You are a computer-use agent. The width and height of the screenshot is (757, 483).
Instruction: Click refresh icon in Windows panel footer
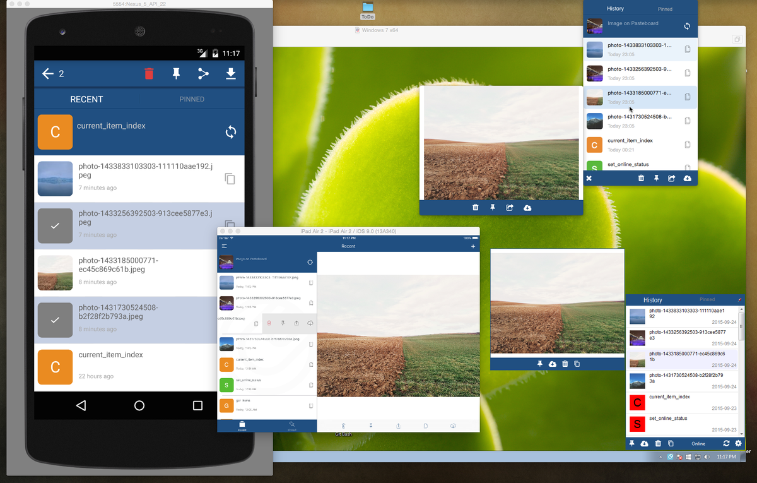tap(727, 444)
